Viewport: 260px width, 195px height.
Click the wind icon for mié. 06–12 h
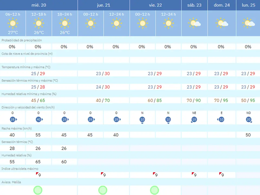[x=14, y=119]
